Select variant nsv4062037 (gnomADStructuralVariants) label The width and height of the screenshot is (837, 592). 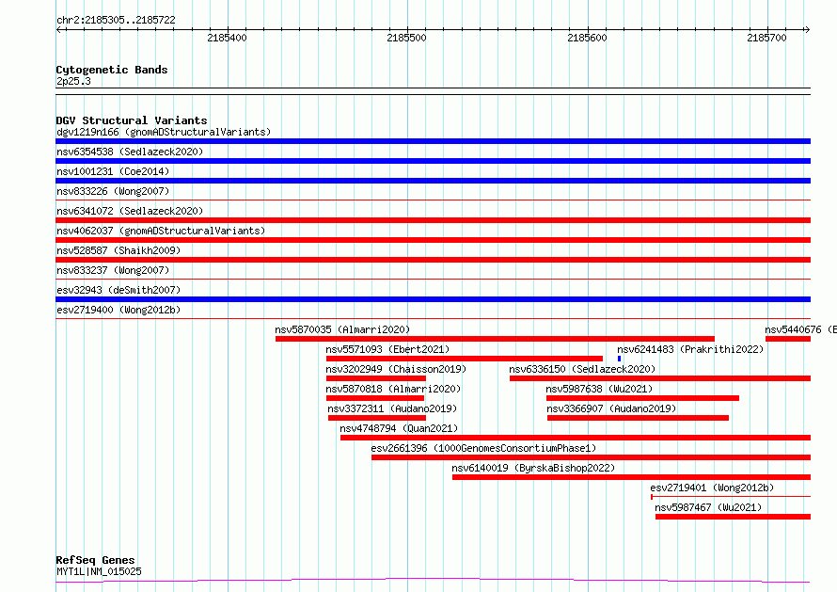pos(161,231)
